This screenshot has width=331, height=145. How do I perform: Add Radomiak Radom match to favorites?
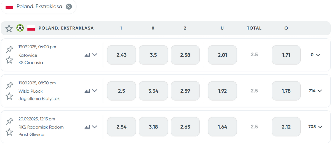tap(9, 132)
